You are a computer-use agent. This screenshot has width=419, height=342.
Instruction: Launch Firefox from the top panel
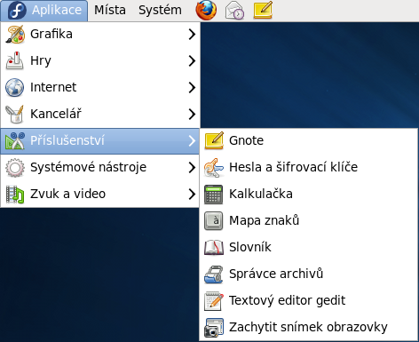tap(206, 10)
